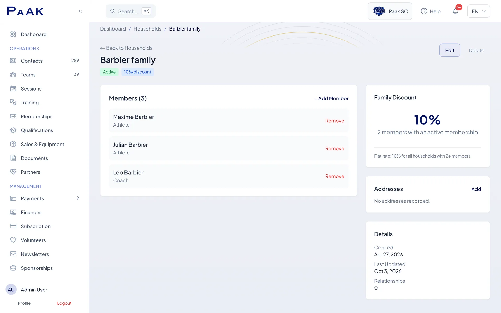Click the Qualifications graduation cap icon
Viewport: 501px width, 313px height.
point(13,130)
